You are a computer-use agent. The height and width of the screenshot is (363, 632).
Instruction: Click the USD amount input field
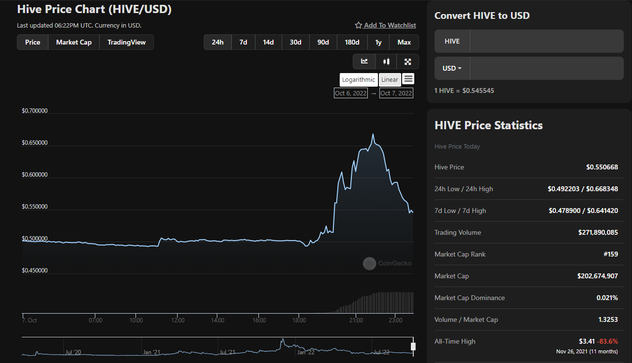point(546,68)
